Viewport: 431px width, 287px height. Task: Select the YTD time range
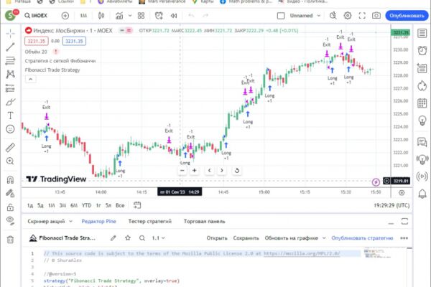coord(87,205)
